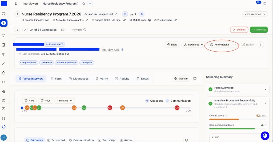Open the sidebar support headphones icon
Viewport: 273px width, 142px height.
coord(4,118)
